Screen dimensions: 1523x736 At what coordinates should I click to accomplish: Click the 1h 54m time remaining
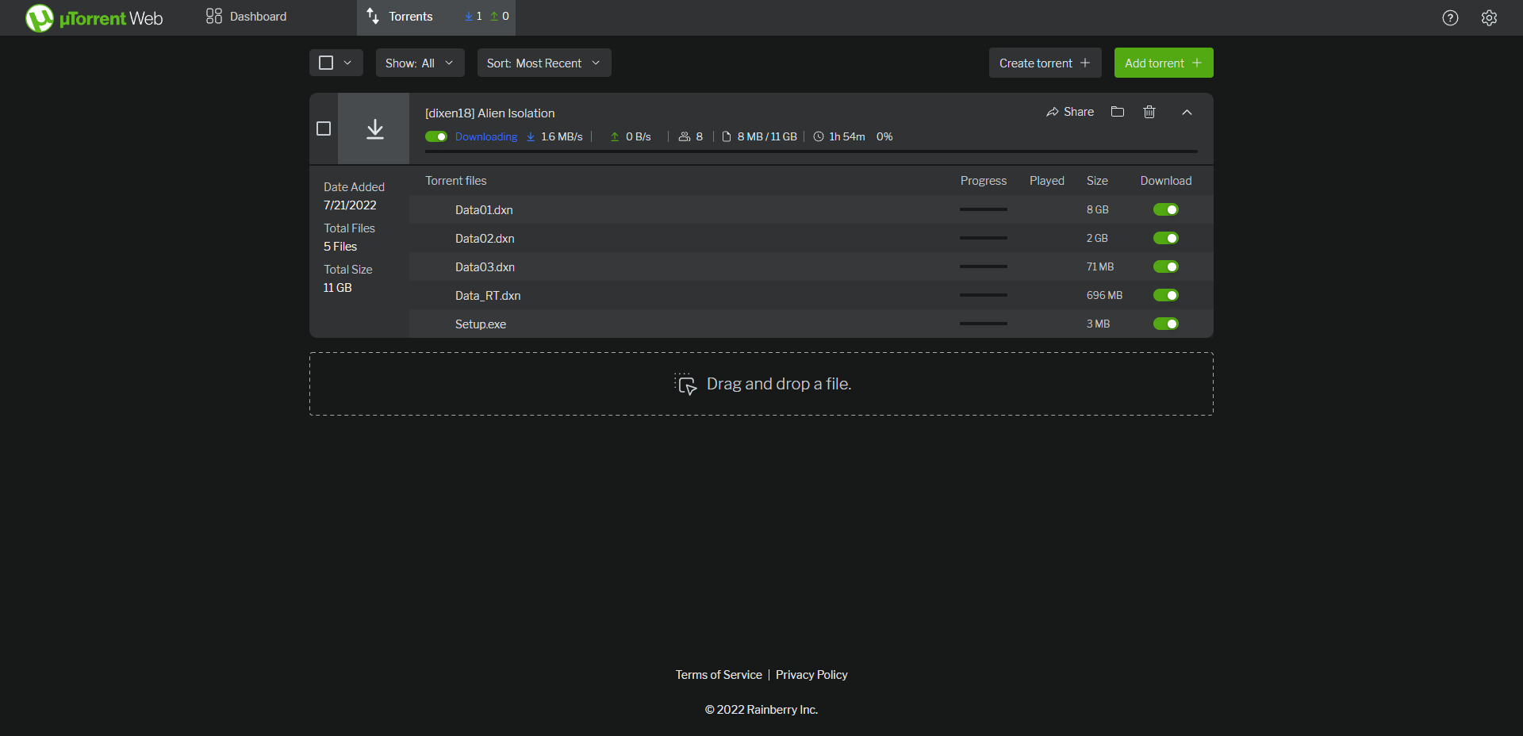point(847,136)
